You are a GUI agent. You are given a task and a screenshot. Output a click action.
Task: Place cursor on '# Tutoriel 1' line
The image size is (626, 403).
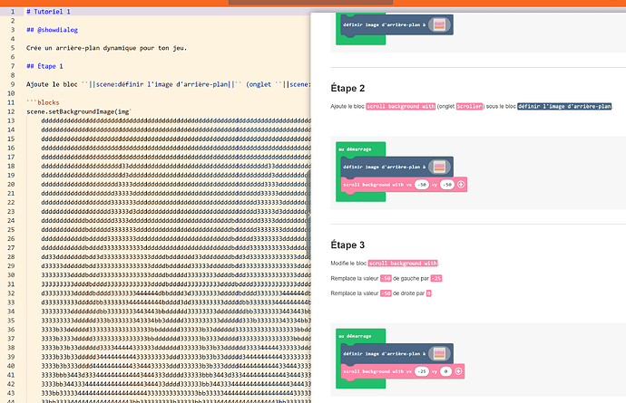click(48, 12)
